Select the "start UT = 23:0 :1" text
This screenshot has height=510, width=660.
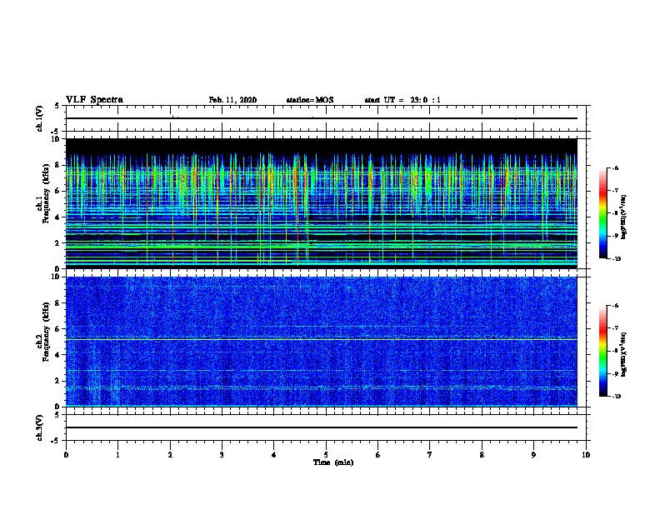[x=402, y=100]
